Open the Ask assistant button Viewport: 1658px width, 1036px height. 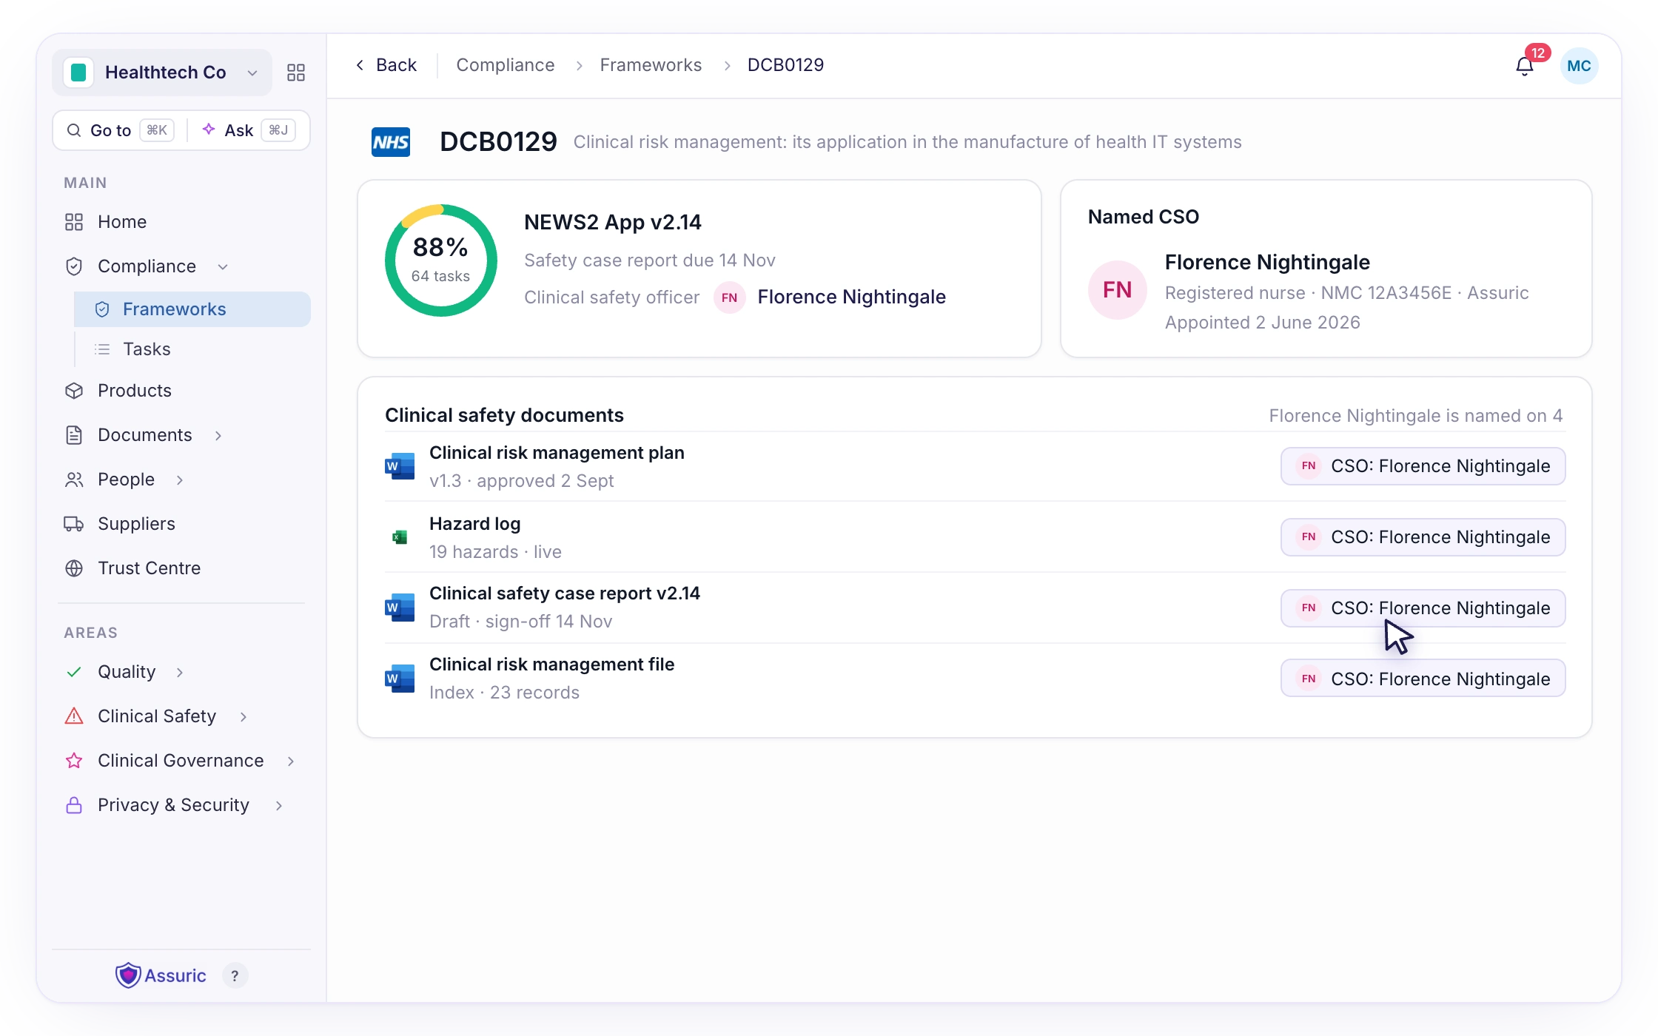(x=249, y=130)
